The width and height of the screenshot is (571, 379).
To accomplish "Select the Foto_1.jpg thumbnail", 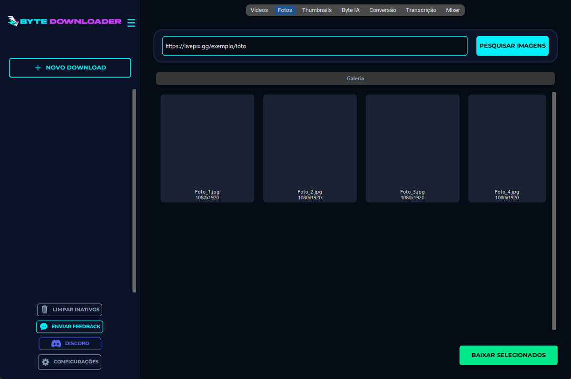I will 207,148.
